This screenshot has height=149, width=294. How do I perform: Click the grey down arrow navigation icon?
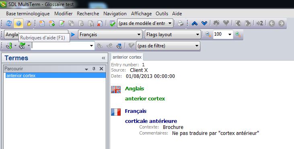tap(226, 23)
